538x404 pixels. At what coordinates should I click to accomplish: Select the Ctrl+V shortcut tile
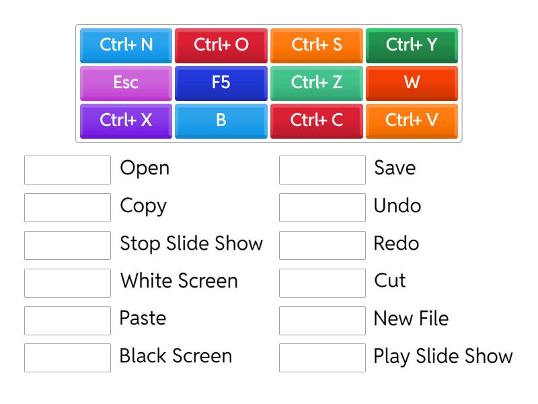pyautogui.click(x=412, y=121)
